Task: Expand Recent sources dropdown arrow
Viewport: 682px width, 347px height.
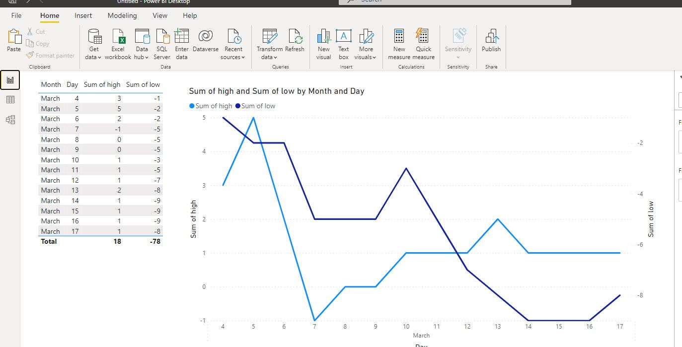Action: pyautogui.click(x=243, y=58)
